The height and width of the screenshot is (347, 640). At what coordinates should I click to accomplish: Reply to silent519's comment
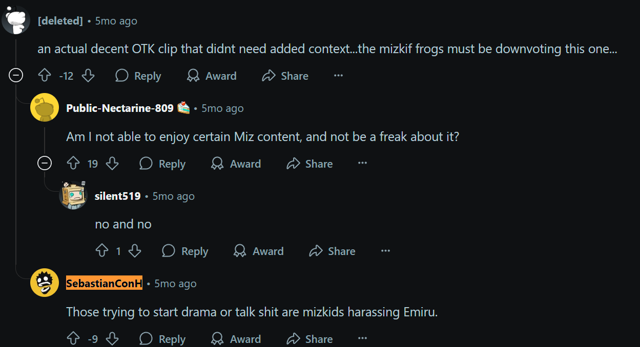tap(185, 251)
